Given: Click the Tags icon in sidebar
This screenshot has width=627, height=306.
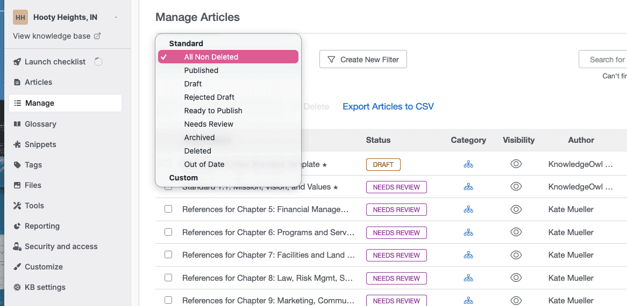Looking at the screenshot, I should tap(17, 165).
